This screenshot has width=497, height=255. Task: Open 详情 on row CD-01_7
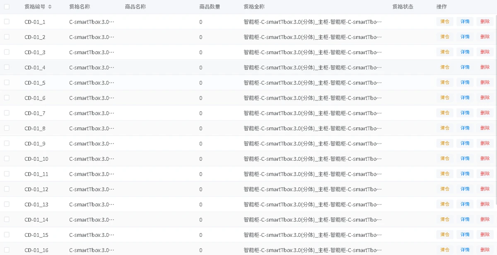[465, 113]
